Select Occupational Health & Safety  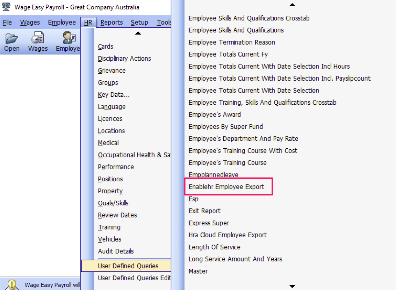tap(134, 155)
